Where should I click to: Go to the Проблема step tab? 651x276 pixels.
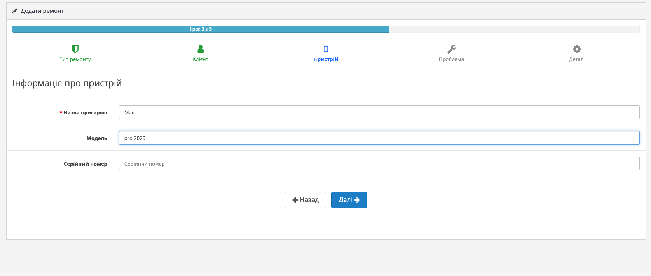(x=451, y=54)
